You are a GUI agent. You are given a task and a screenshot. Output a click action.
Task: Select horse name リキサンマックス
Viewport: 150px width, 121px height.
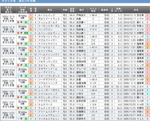click(48, 62)
